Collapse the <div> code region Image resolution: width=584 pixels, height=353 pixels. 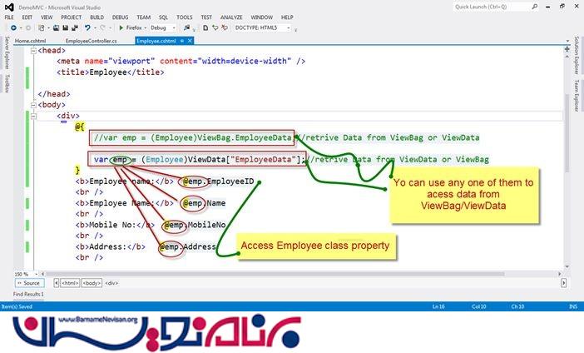click(x=33, y=116)
